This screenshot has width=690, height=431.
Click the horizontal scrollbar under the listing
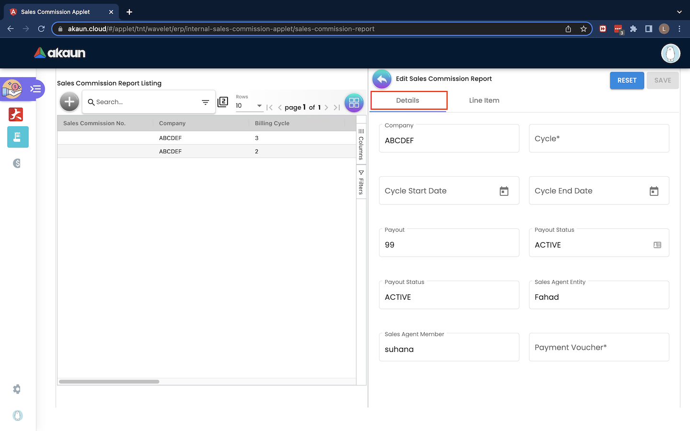click(x=109, y=382)
